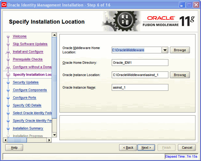Viewport: 201px width, 161px height.
Task: Click the Oracle icon in title bar
Action: click(4, 5)
